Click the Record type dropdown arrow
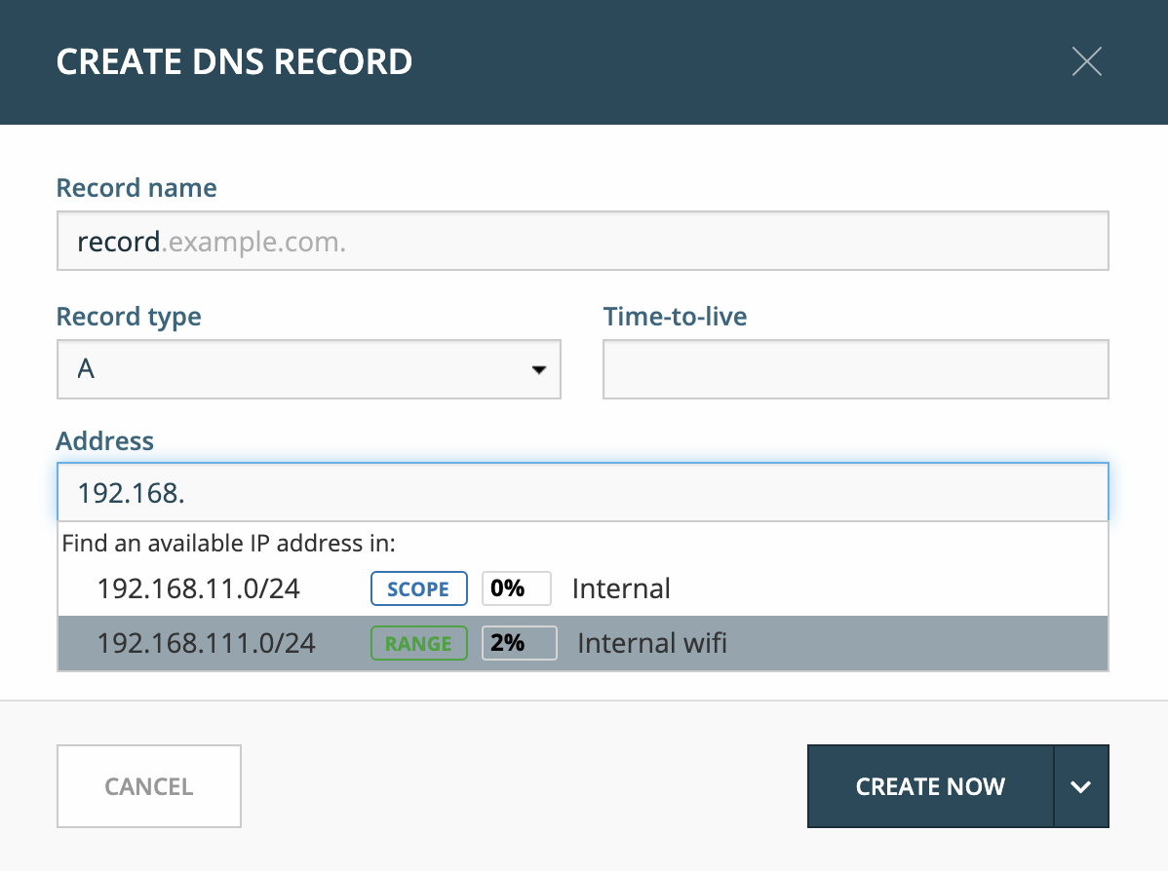The height and width of the screenshot is (871, 1168). point(538,370)
